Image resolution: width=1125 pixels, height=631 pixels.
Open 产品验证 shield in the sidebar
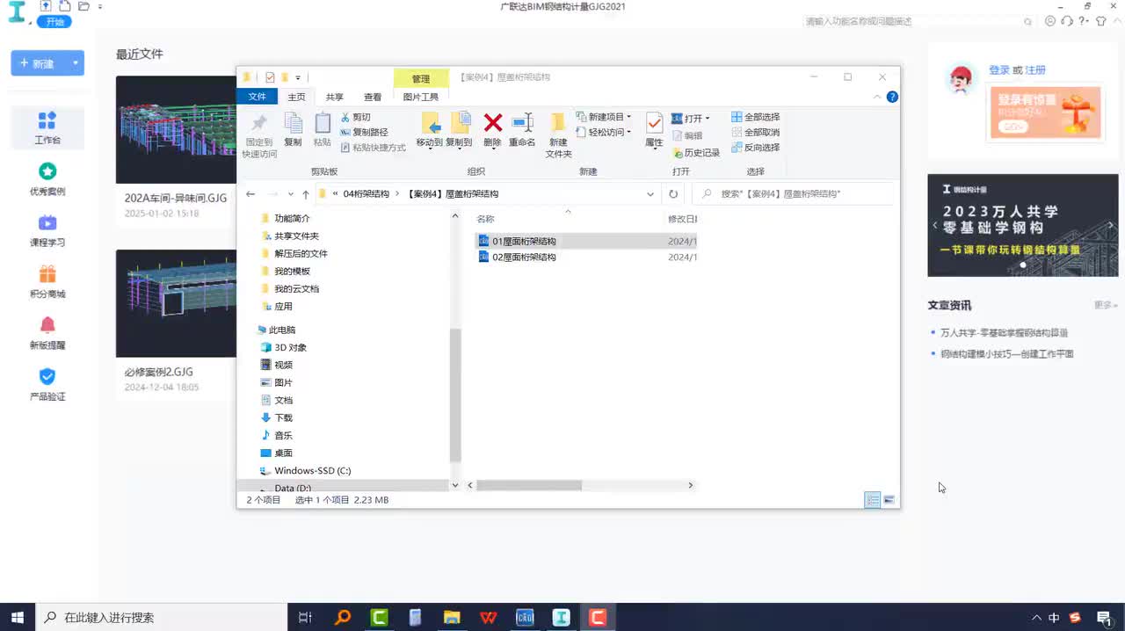[x=47, y=384]
